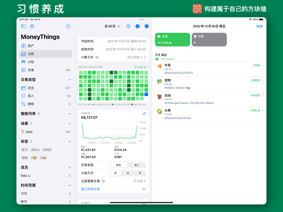Add a new smart list with plus
Screen dimensions: 283x212
click(x=39, y=114)
